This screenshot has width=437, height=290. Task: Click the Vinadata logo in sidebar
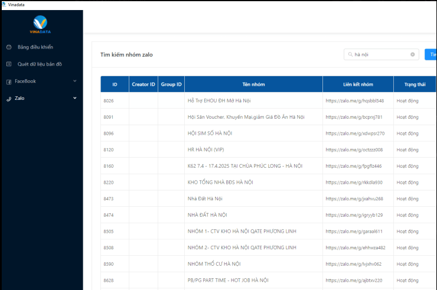(x=41, y=25)
